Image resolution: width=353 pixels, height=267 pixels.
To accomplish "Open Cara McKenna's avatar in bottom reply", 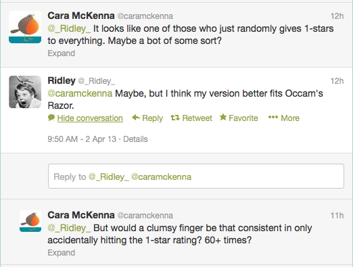I will click(30, 221).
